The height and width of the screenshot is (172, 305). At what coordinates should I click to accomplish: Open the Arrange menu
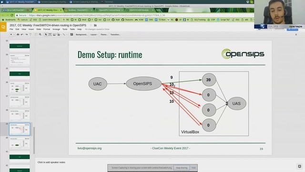56,29
